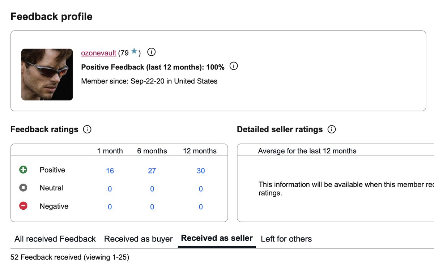Click the blue feedback star icon
The height and width of the screenshot is (265, 434).
tap(134, 52)
